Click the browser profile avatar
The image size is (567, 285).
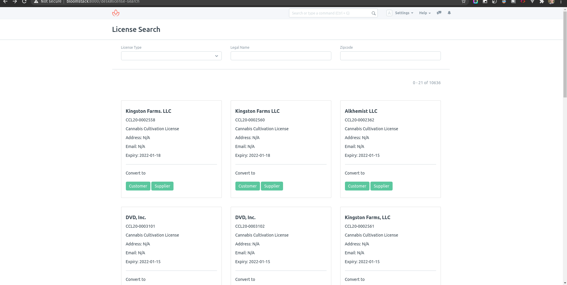tap(551, 2)
